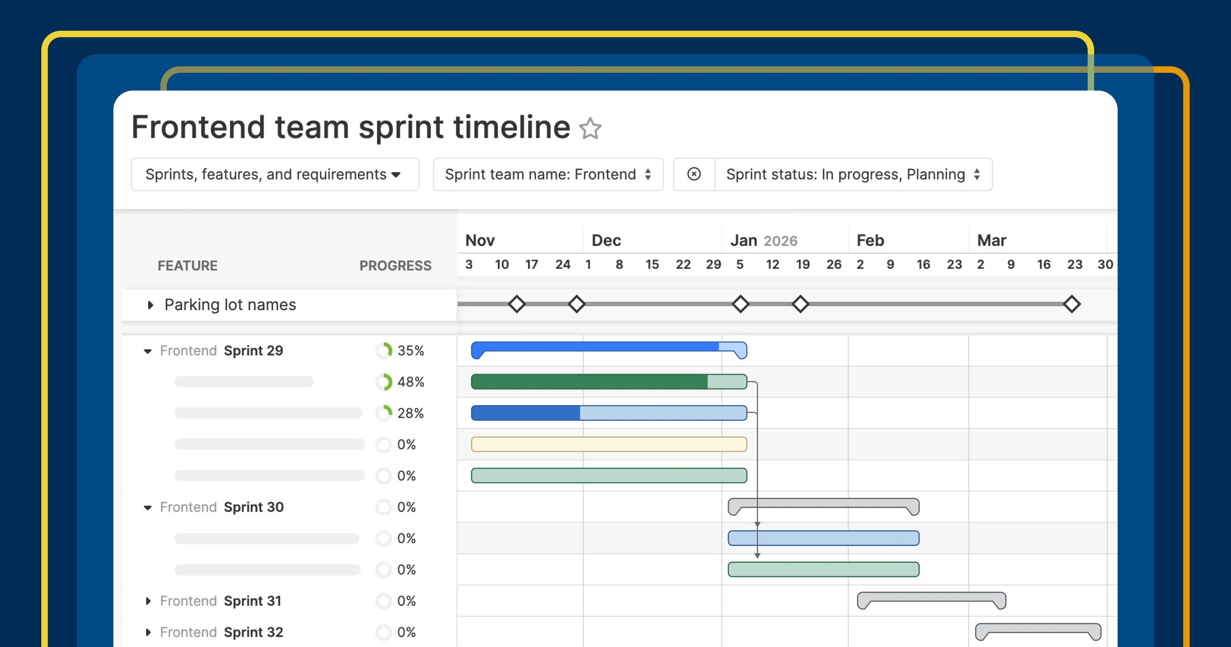Open the Sprint team name: Frontend filter
Viewport: 1231px width, 647px height.
click(547, 174)
